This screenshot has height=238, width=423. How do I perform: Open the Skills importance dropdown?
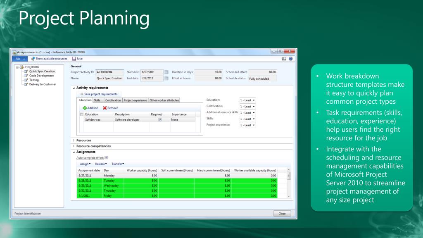coord(247,119)
